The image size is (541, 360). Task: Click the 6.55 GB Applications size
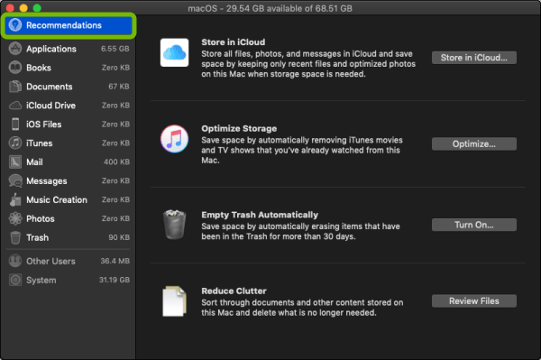[x=115, y=49]
